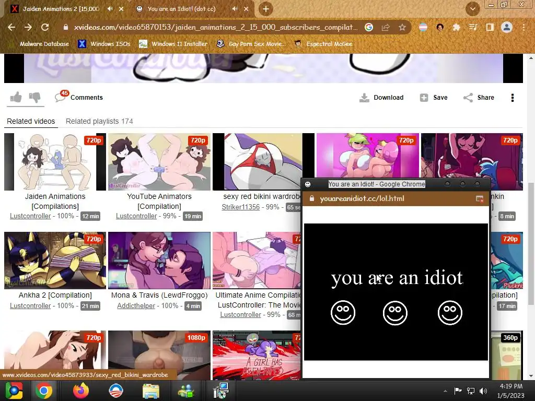The height and width of the screenshot is (401, 535).
Task: Click the left smiley face in the popup
Action: point(343,312)
